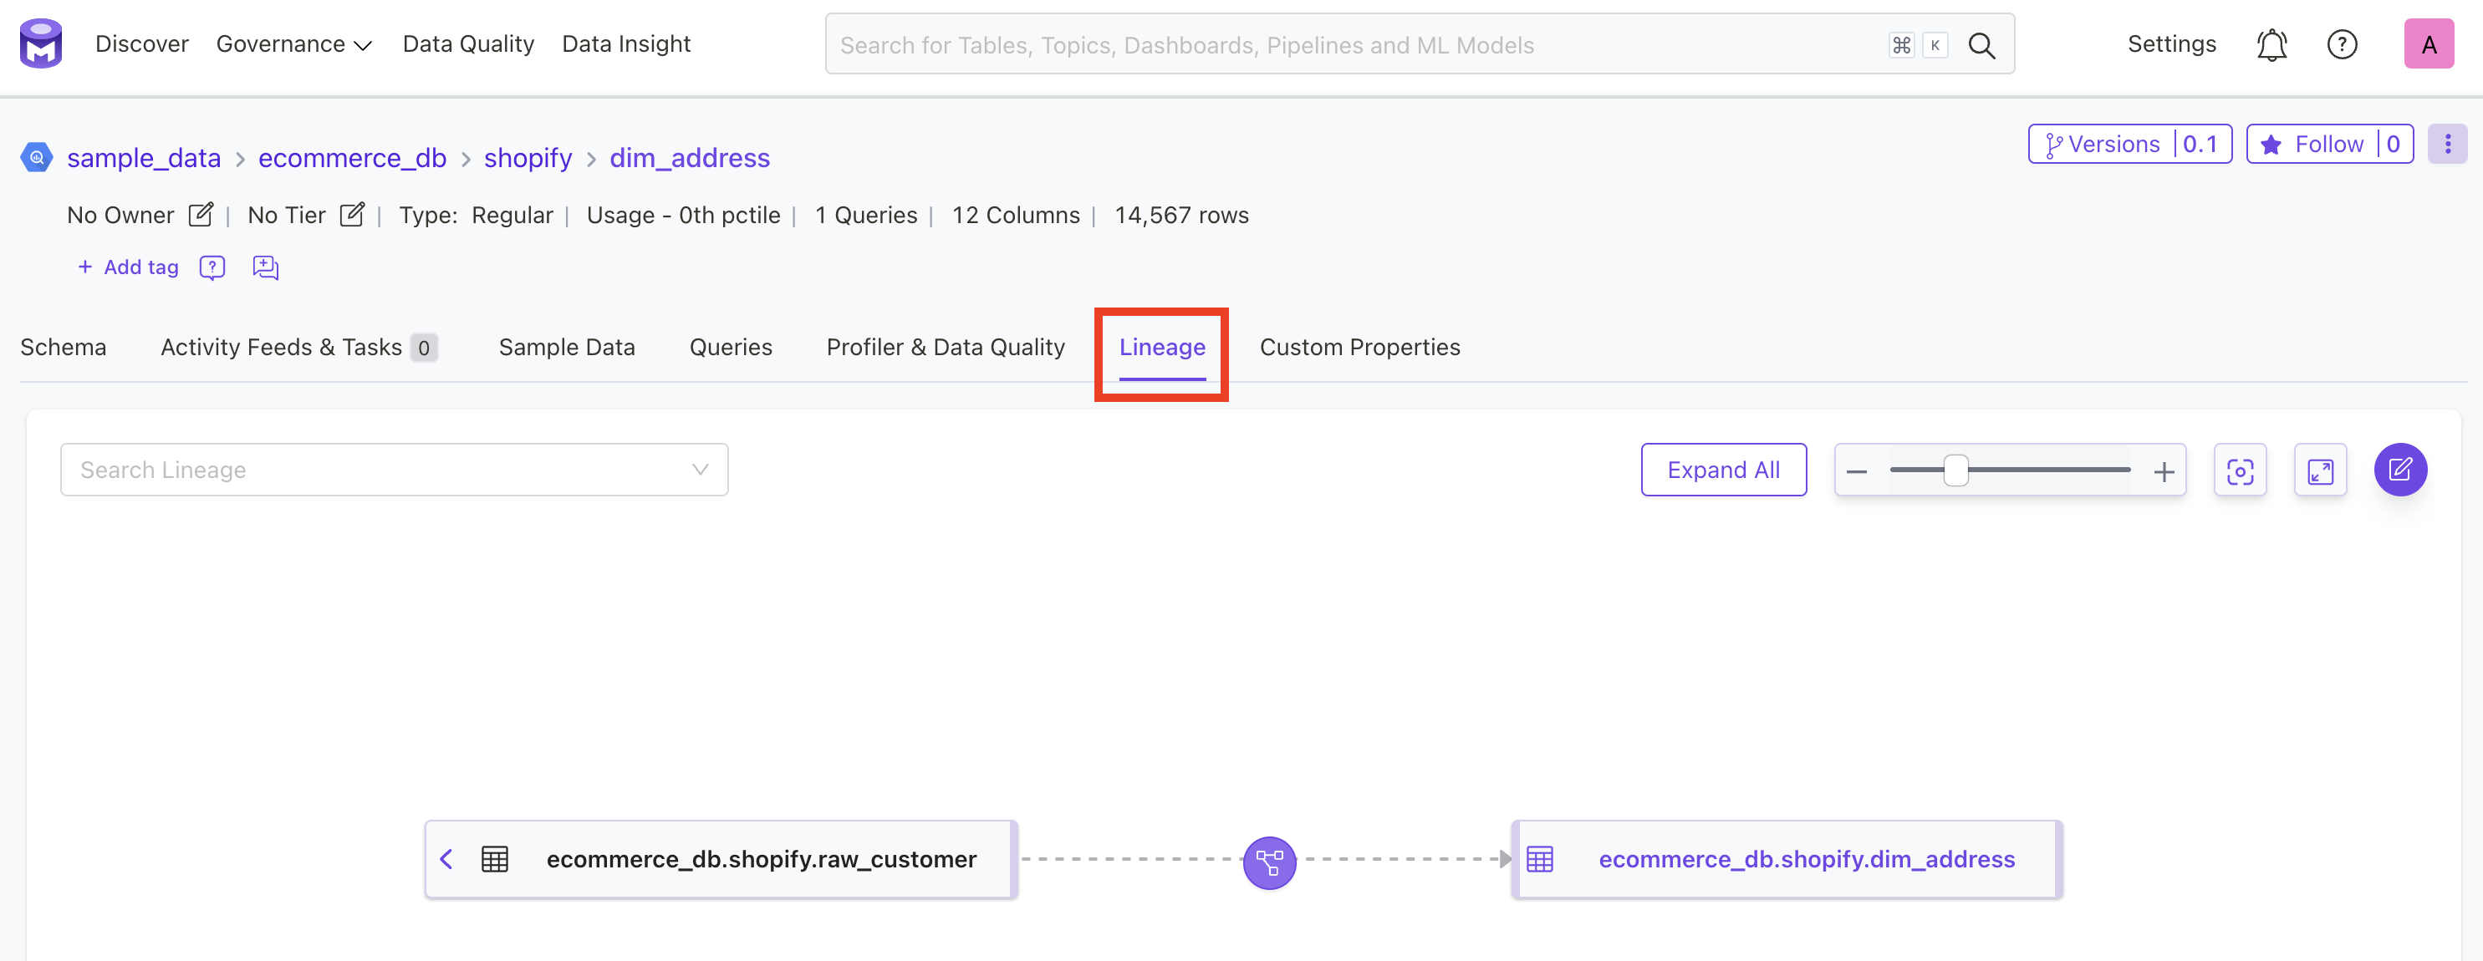Viewport: 2483px width, 961px height.
Task: Click the zoom out minus icon
Action: (x=1857, y=471)
